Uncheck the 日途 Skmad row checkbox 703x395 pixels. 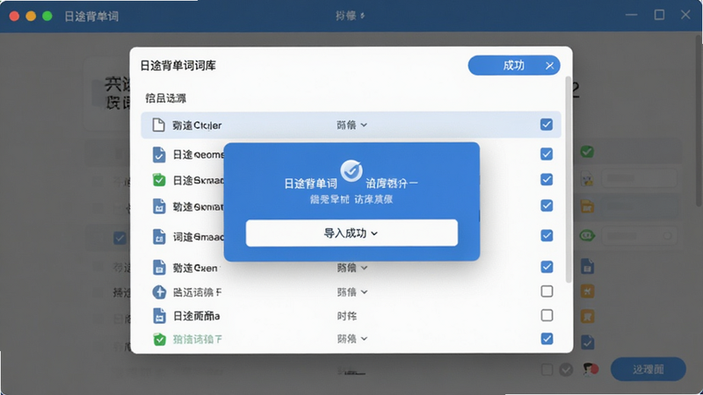[x=546, y=180]
